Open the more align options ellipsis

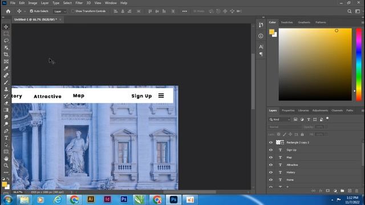click(x=185, y=11)
